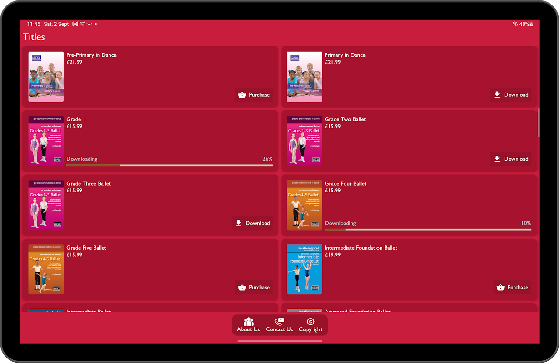559x363 pixels.
Task: Click the 'Pre-Primary in Dance' title text
Action: tap(91, 55)
